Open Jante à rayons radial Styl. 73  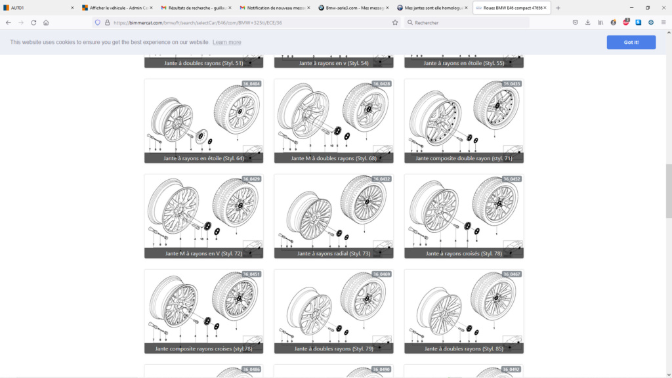tap(334, 216)
